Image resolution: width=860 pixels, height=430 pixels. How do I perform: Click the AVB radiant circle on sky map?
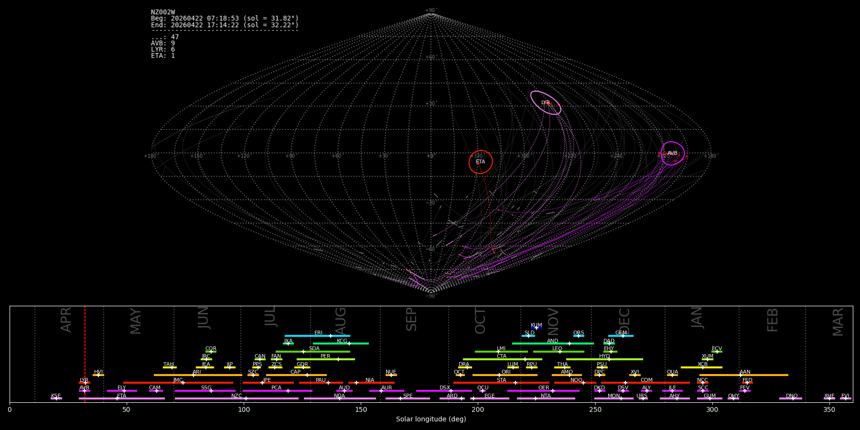coord(673,153)
